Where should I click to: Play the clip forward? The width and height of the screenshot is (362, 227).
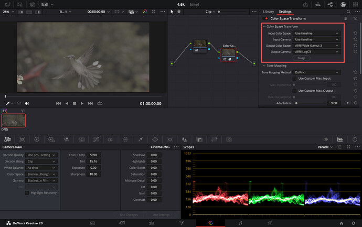point(82,103)
